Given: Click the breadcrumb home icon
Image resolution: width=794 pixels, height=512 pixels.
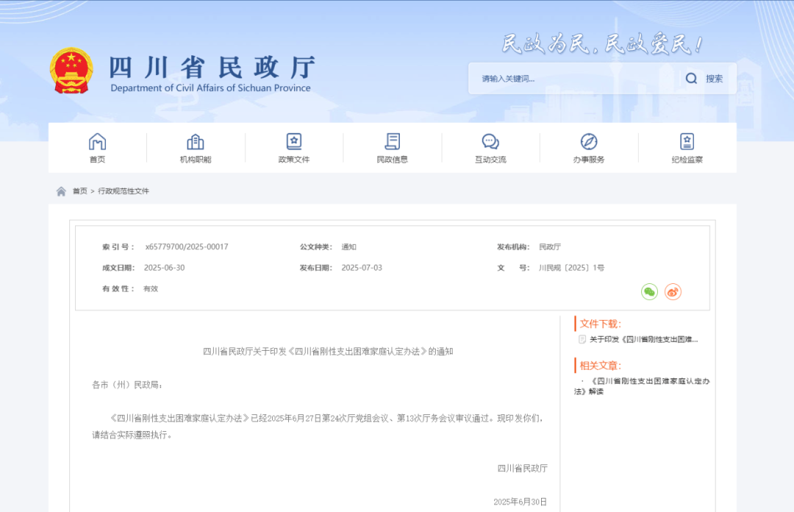Looking at the screenshot, I should coord(61,191).
